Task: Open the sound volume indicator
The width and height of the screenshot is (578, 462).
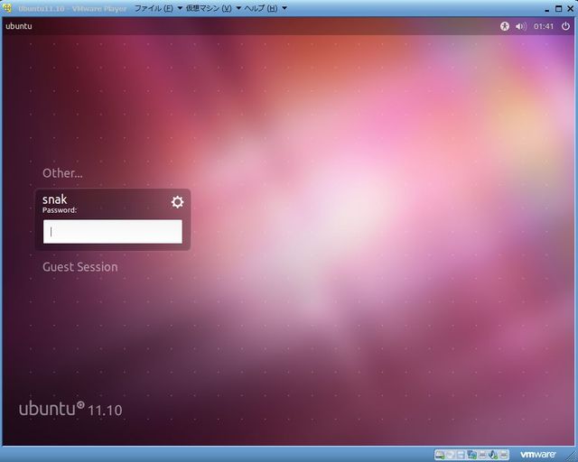Action: point(521,26)
